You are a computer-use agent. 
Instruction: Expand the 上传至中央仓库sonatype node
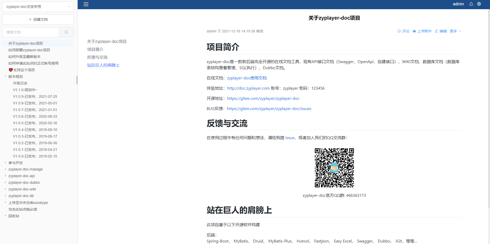pos(5,202)
